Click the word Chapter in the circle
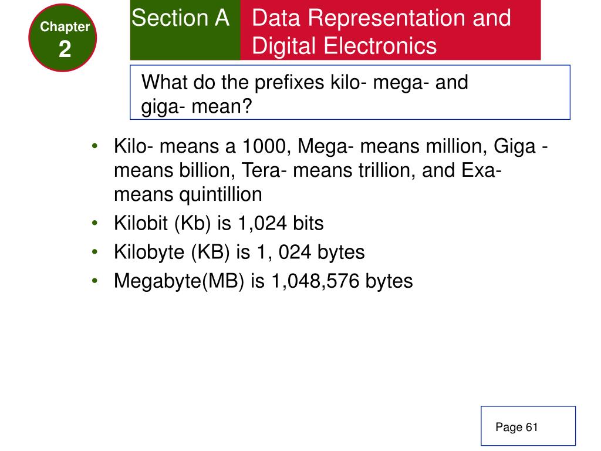Screen dimensions: 601x451 pos(65,26)
